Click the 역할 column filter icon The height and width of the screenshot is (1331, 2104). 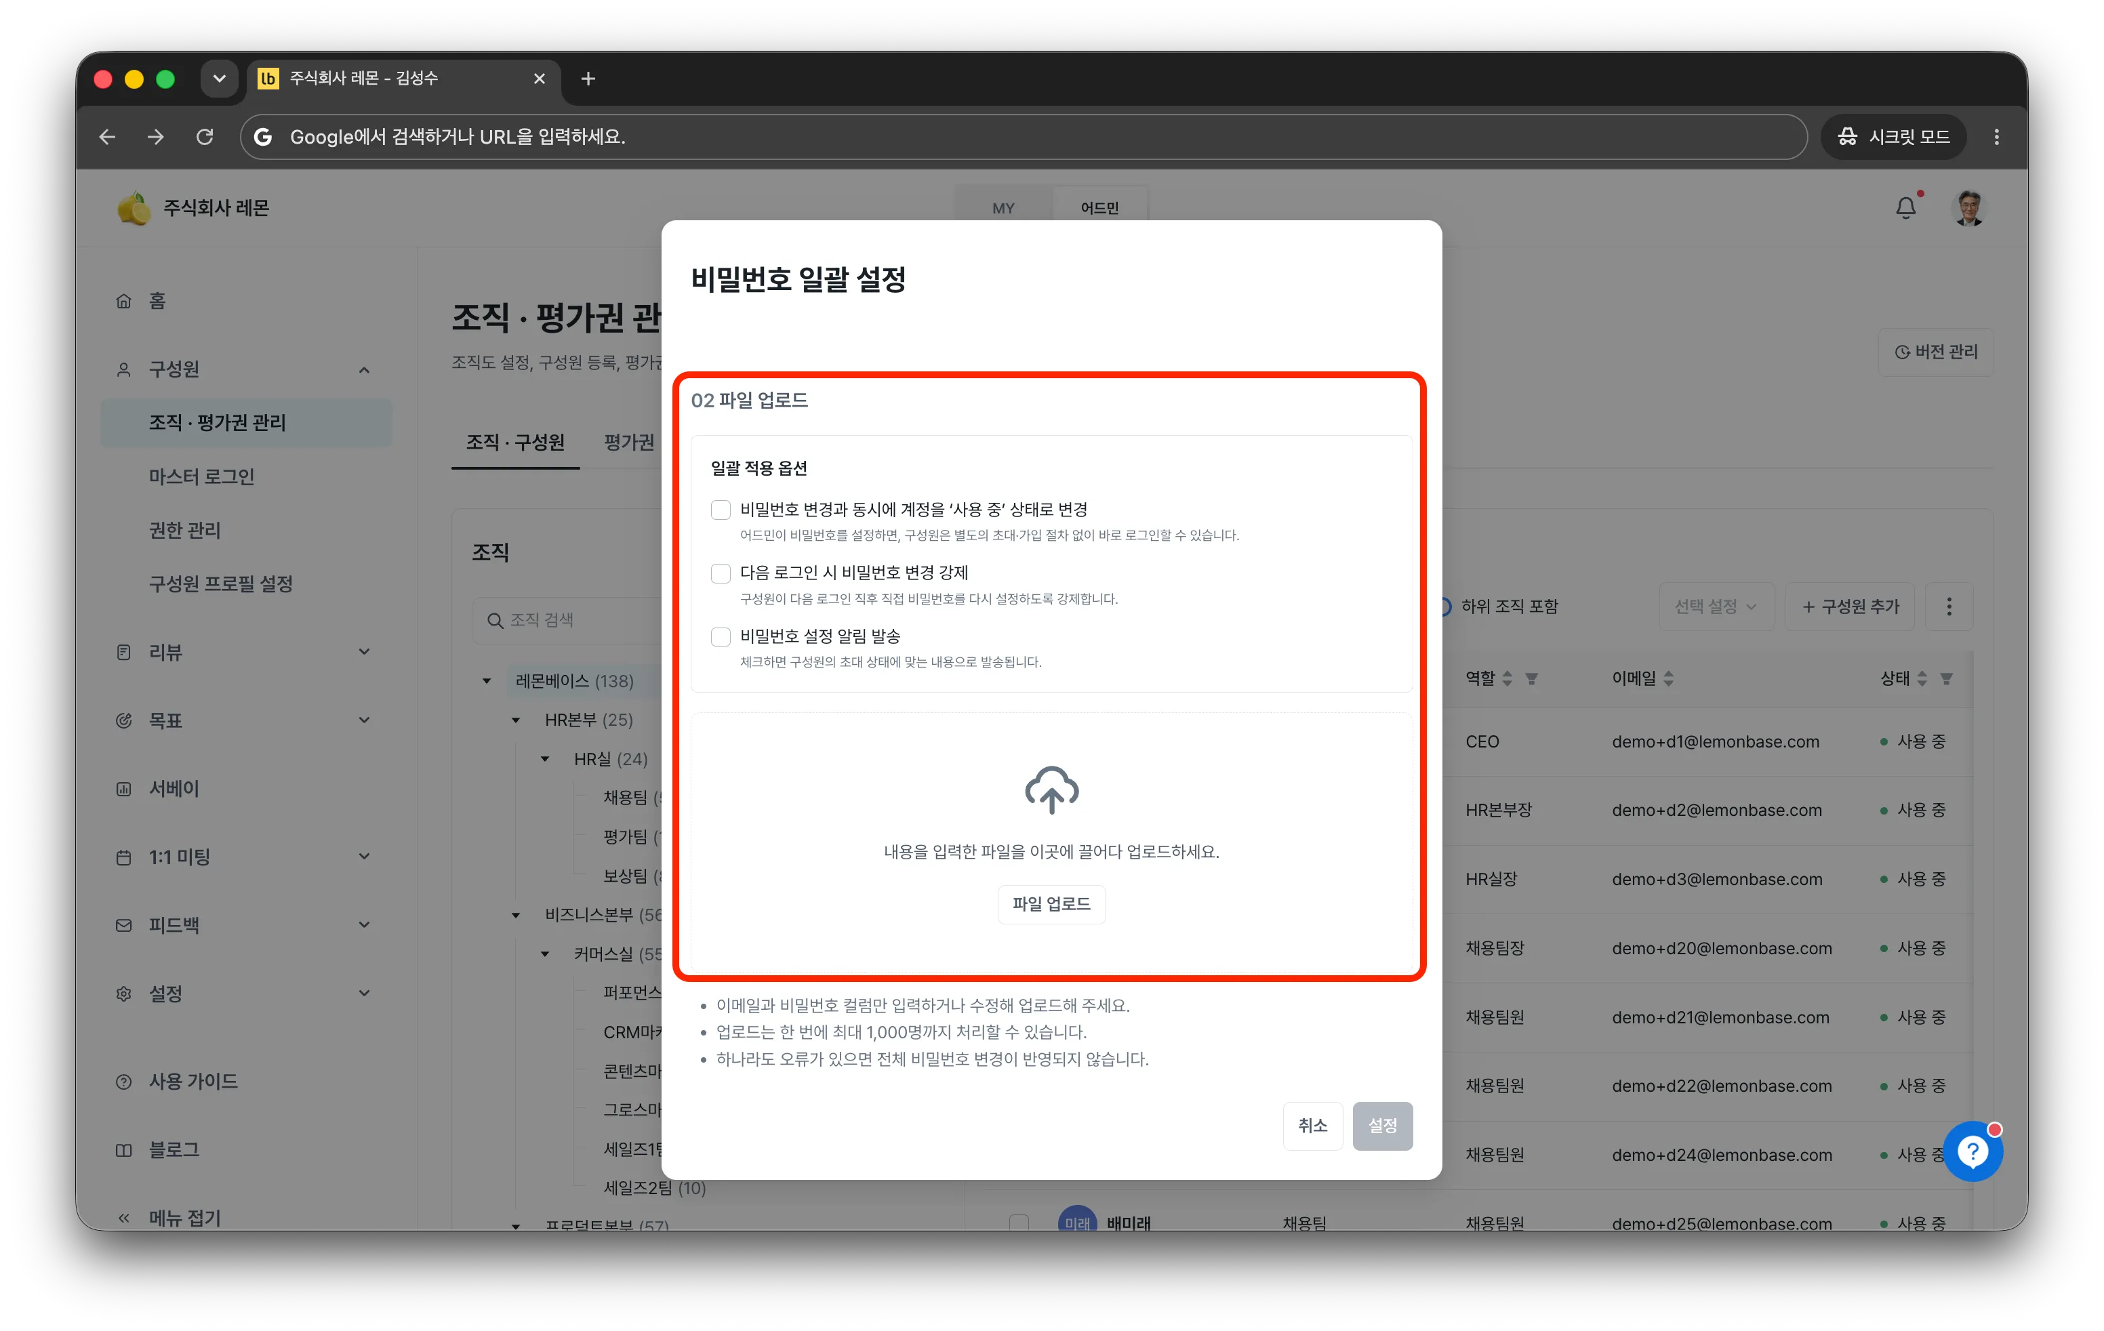point(1532,678)
